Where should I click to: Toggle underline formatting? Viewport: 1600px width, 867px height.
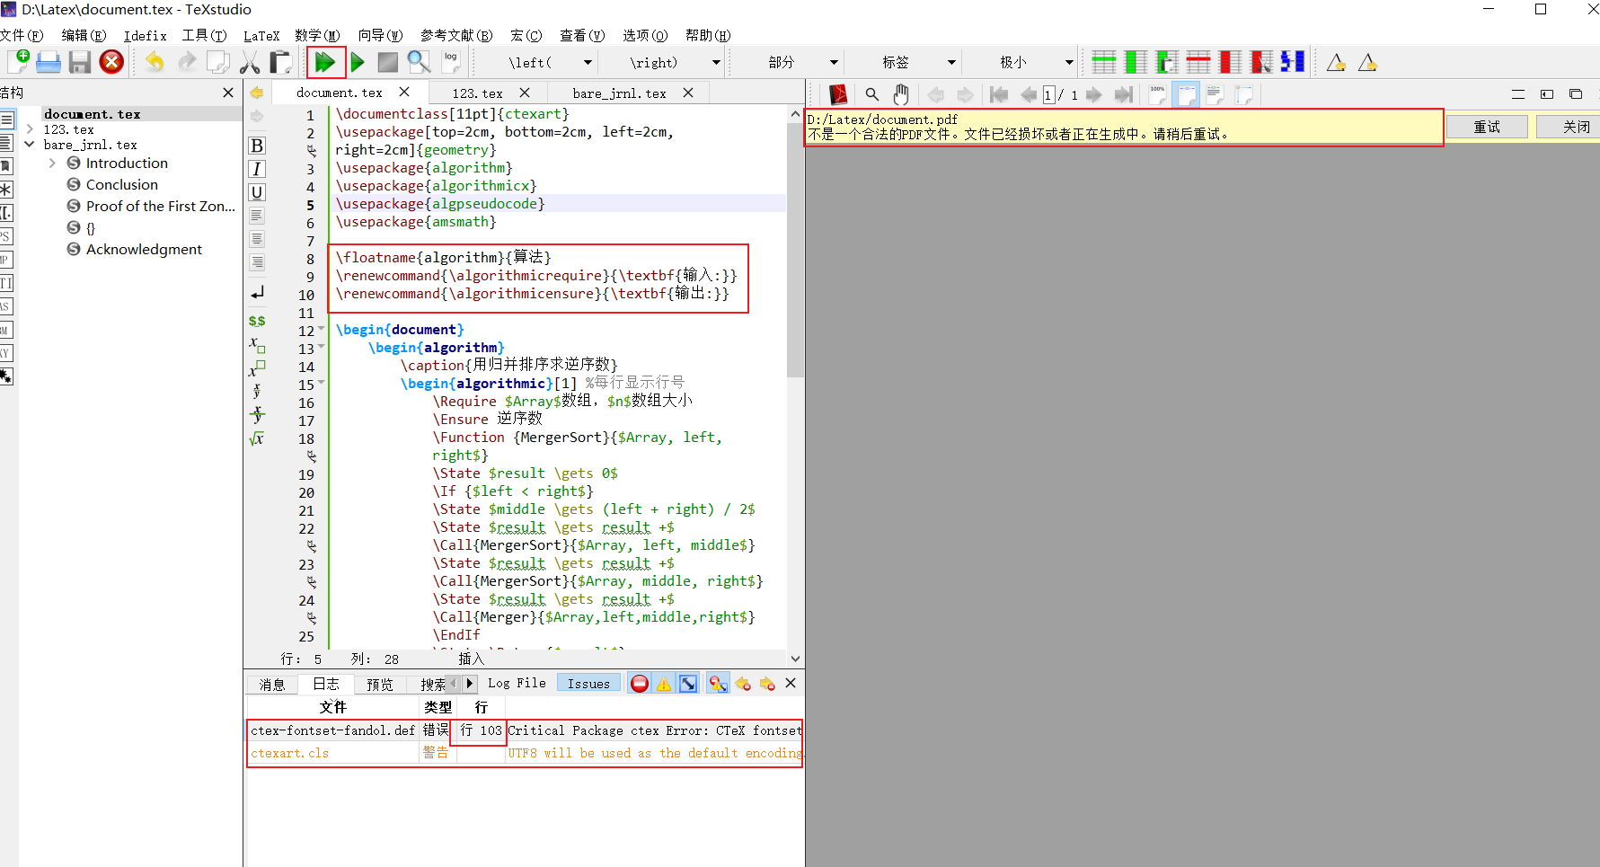click(256, 191)
